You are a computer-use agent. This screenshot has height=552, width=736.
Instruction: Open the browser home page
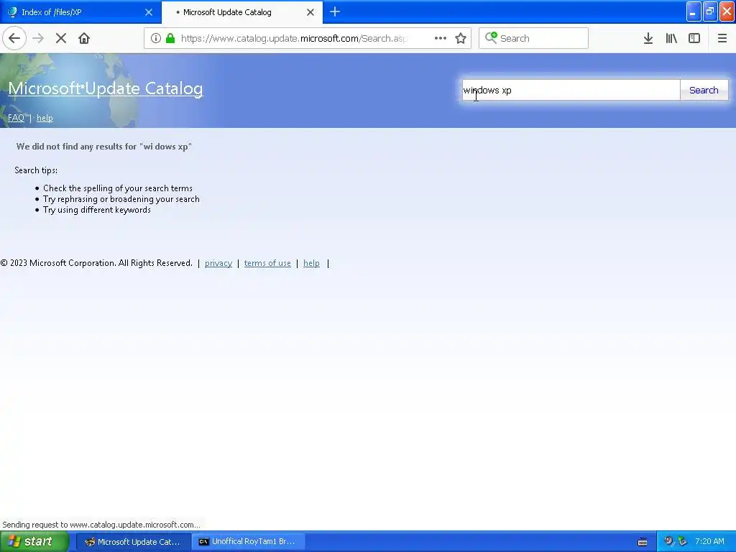click(84, 38)
